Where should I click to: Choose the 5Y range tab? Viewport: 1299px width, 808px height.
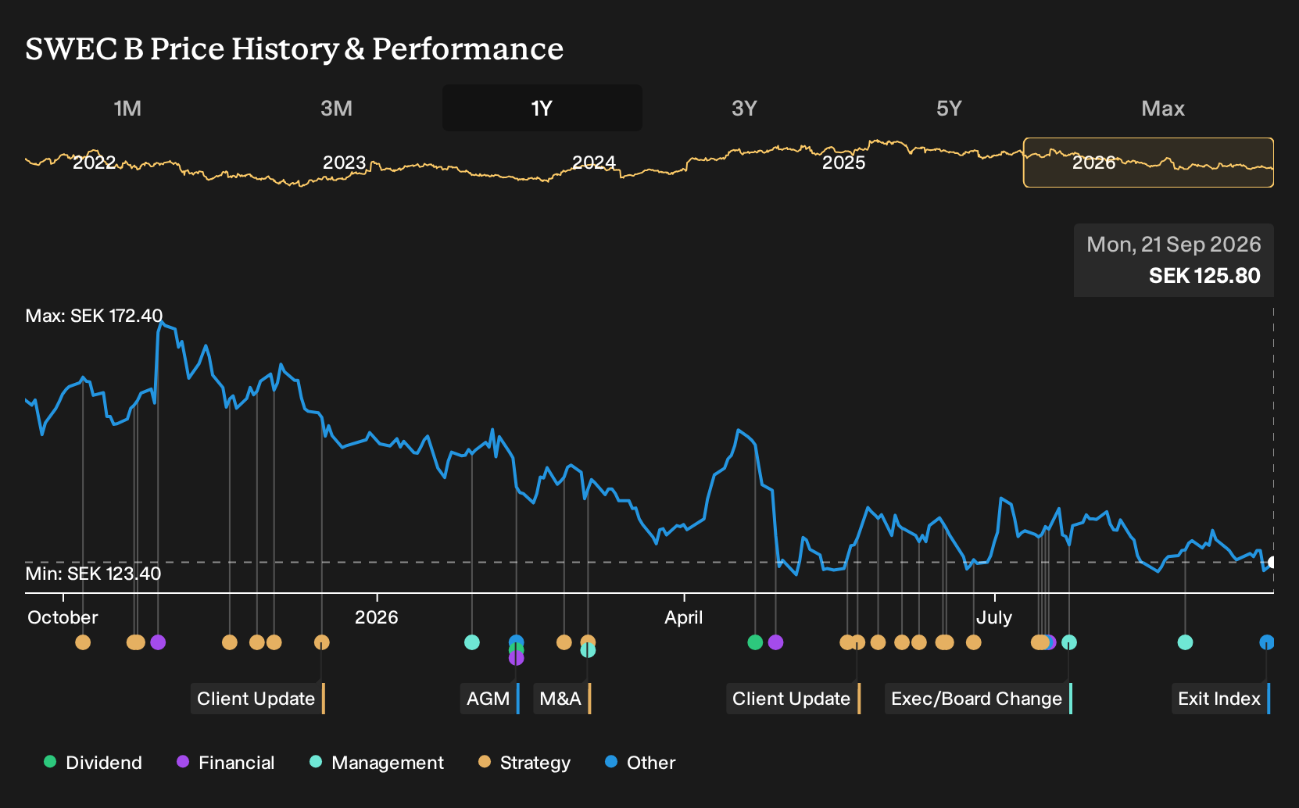949,108
